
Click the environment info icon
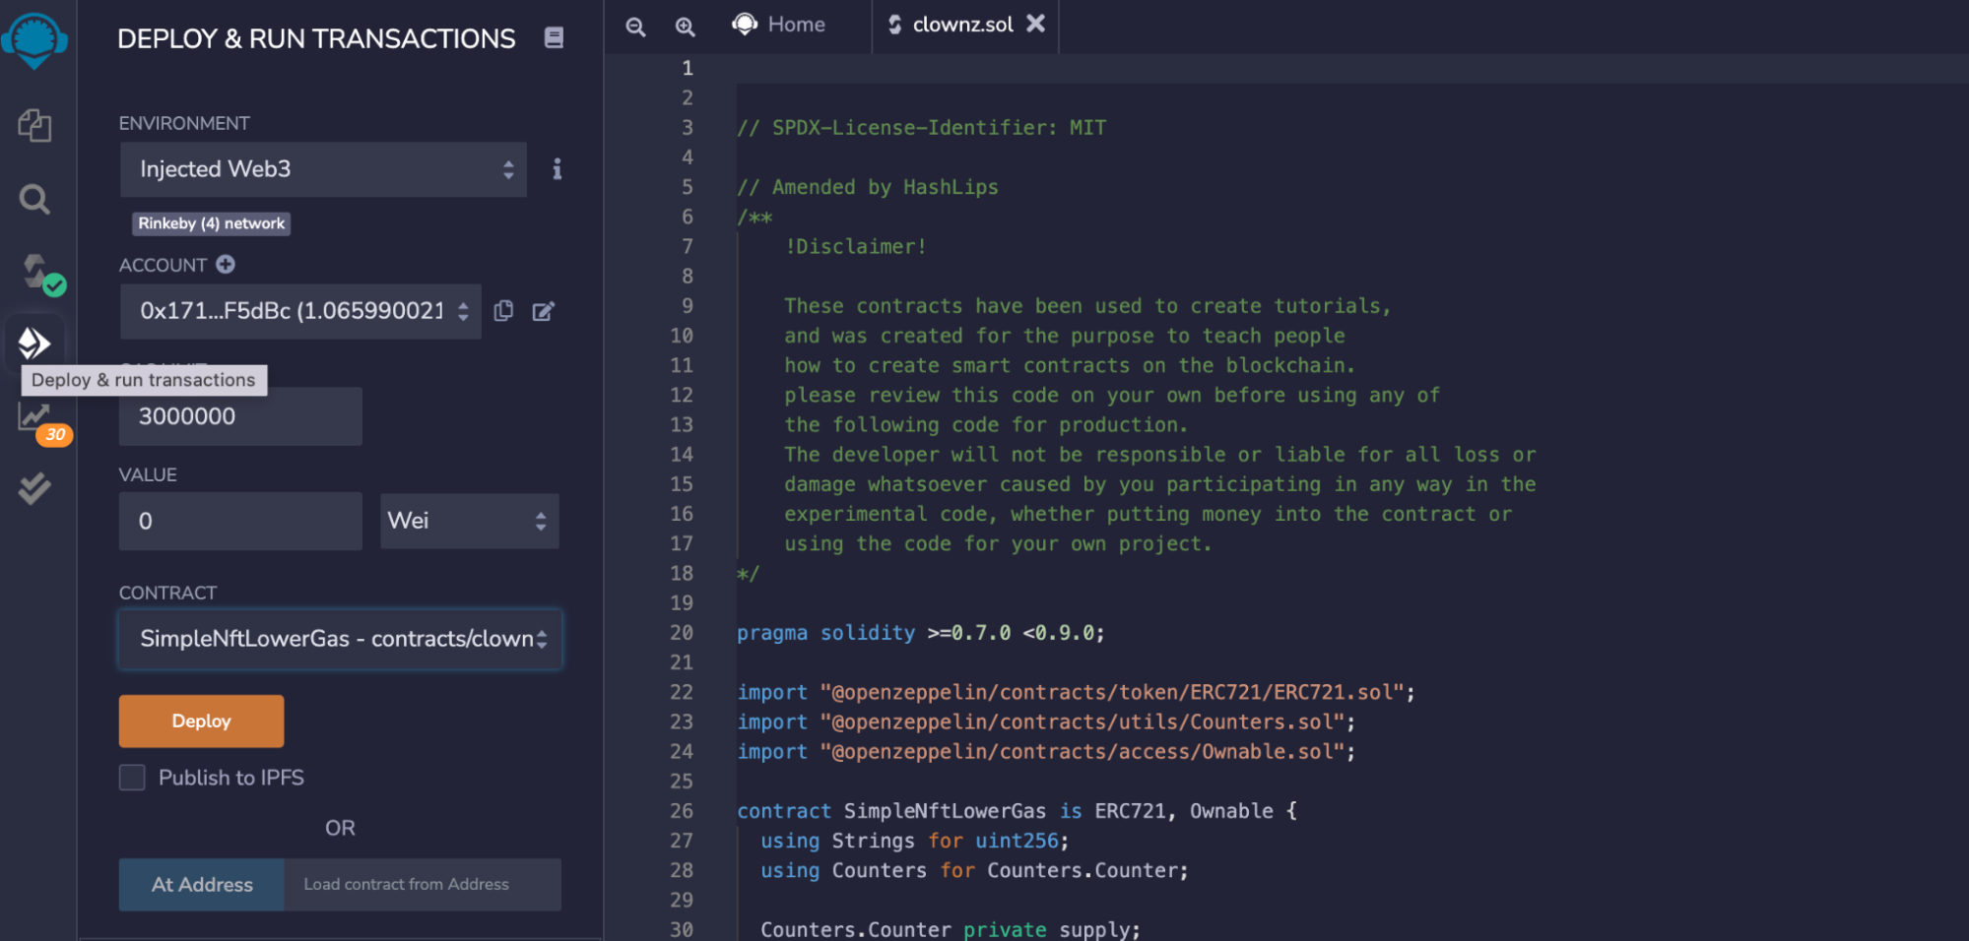pyautogui.click(x=557, y=169)
